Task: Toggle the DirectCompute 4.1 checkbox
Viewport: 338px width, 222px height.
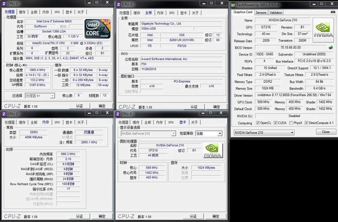Action: coord(306,123)
